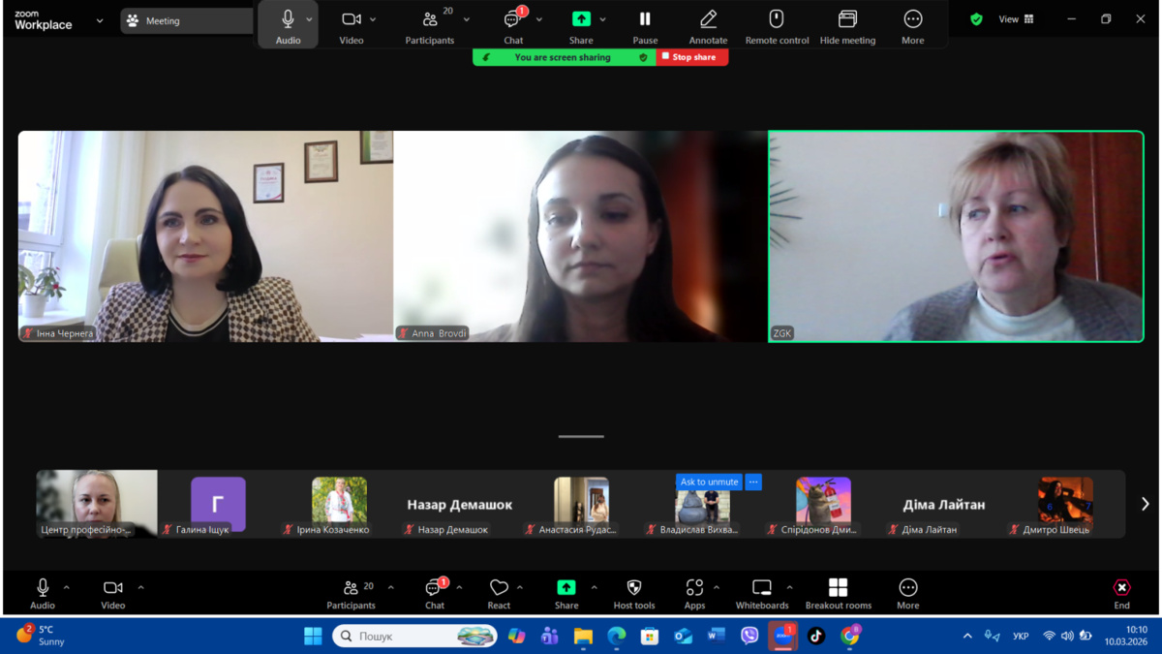Click the Hide meeting icon
Screen dimensions: 1162x654
(847, 20)
